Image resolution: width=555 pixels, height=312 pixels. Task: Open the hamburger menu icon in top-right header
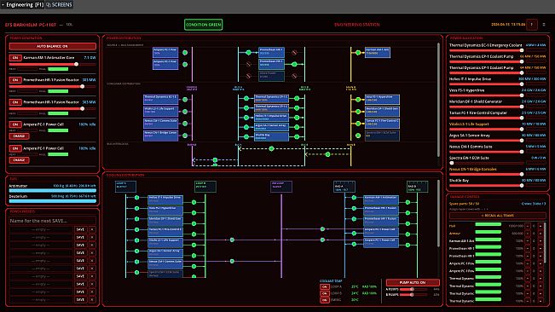[x=544, y=25]
